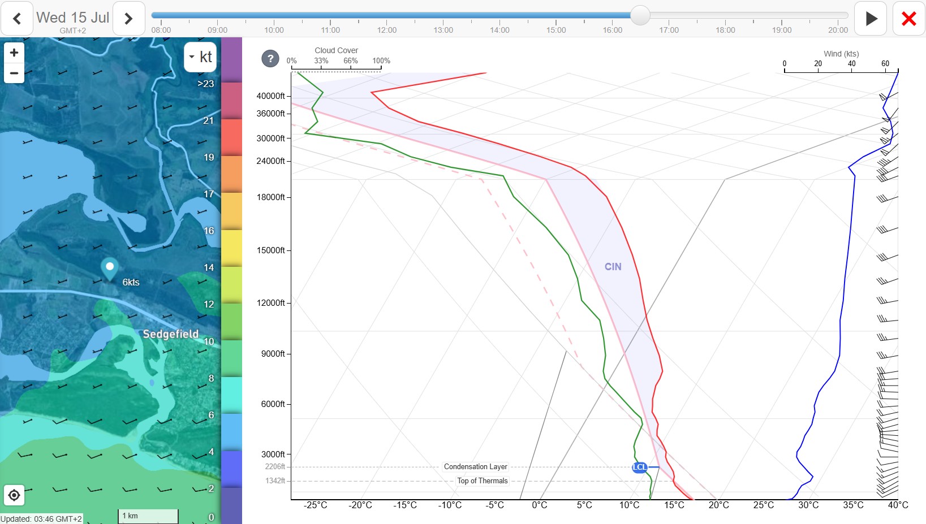
Task: Close the sounding panel with red X
Action: (908, 19)
